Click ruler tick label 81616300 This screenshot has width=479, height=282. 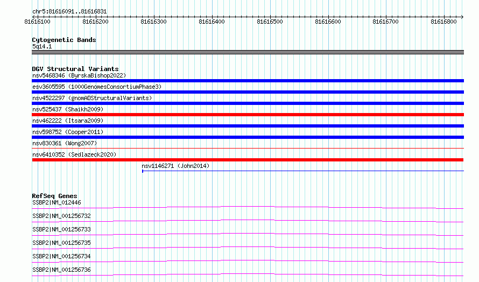[x=153, y=22]
